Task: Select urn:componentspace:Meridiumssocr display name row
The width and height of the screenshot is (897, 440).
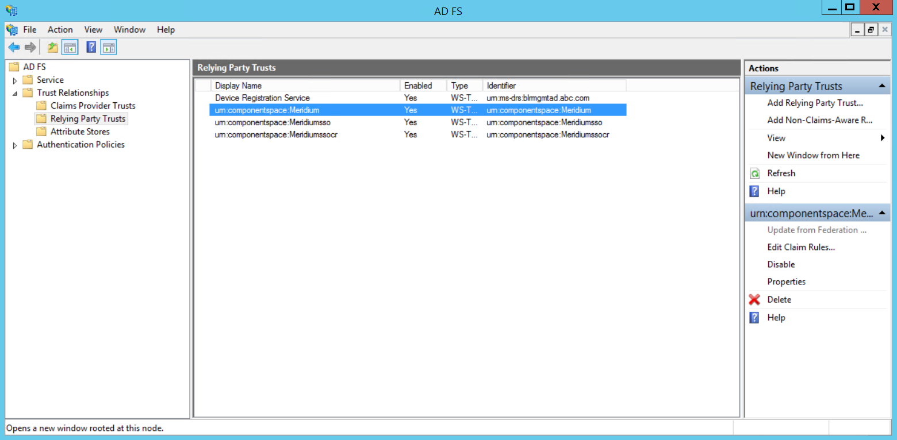Action: point(276,134)
